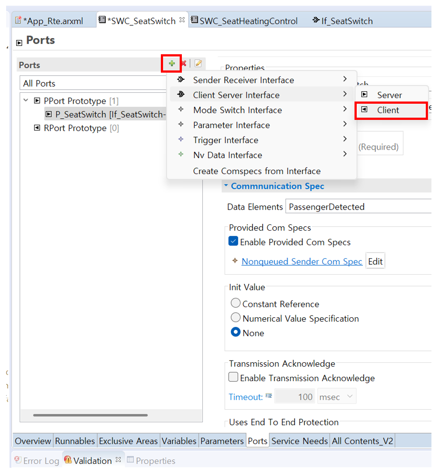Image resolution: width=445 pixels, height=473 pixels.
Task: Click the icon next to Timeout label
Action: (269, 396)
